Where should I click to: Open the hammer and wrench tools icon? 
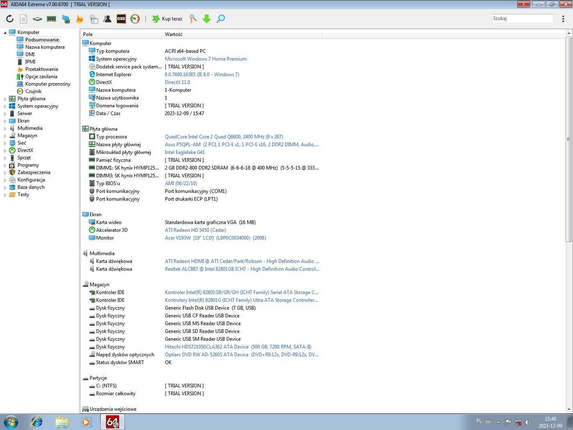tap(193, 19)
